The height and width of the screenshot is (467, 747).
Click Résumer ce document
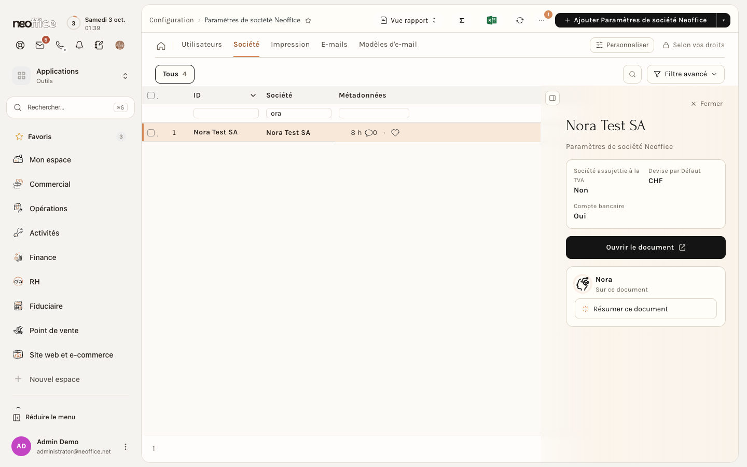tap(646, 309)
